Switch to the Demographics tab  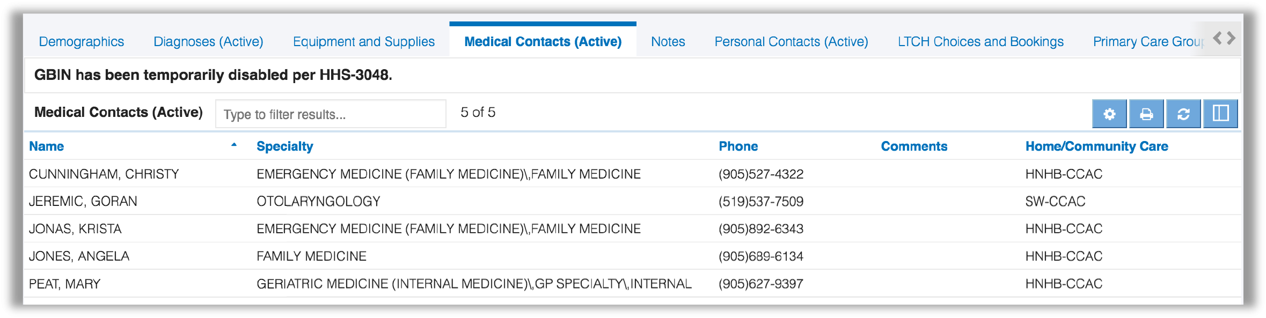click(x=81, y=41)
